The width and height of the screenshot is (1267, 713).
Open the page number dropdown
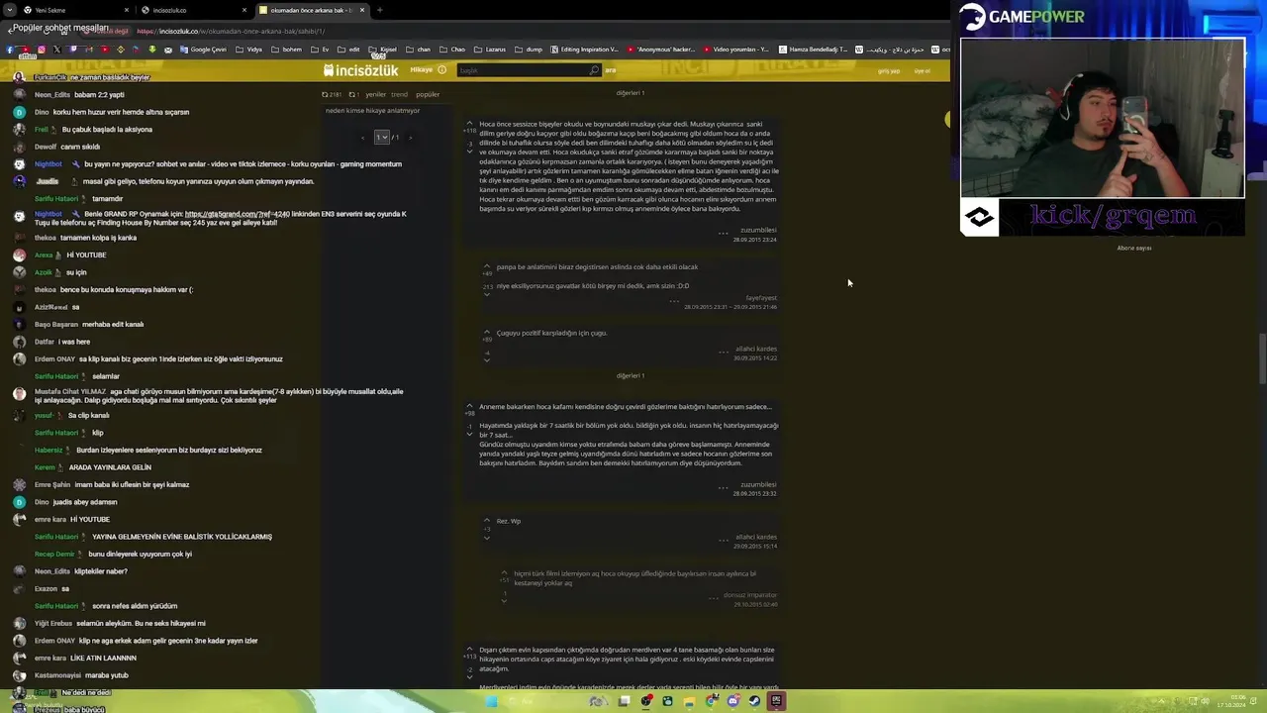tap(382, 138)
